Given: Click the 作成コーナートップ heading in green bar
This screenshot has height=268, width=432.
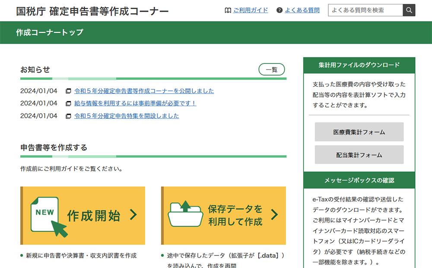Looking at the screenshot, I should tap(50, 32).
